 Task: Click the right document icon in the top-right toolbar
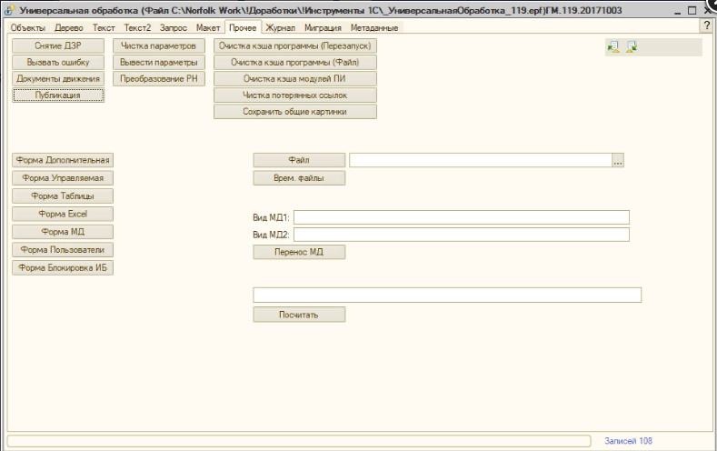pyautogui.click(x=631, y=47)
